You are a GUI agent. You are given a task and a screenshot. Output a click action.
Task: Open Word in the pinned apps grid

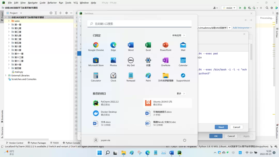coord(131,47)
